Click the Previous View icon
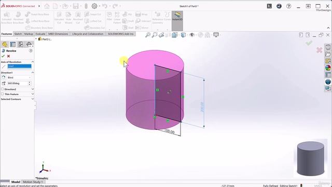Viewport: 332px width, 187px height. [161, 35]
